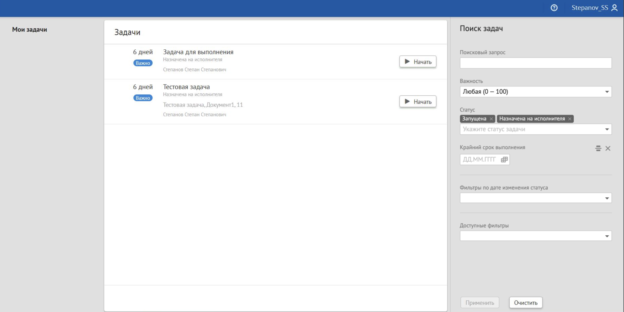
Task: Start the Задача для выполнения task
Action: 418,62
